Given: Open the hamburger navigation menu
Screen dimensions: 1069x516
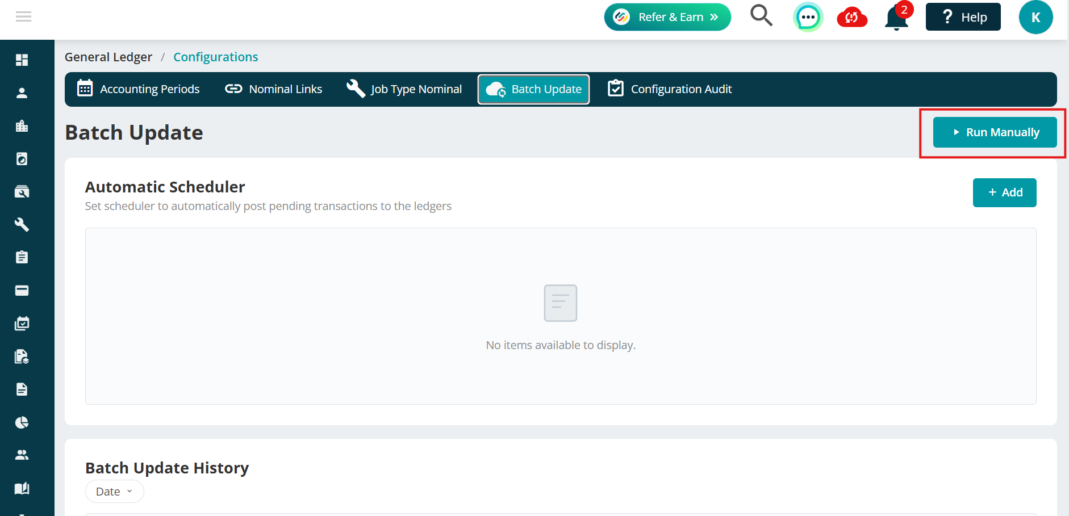Looking at the screenshot, I should tap(23, 17).
